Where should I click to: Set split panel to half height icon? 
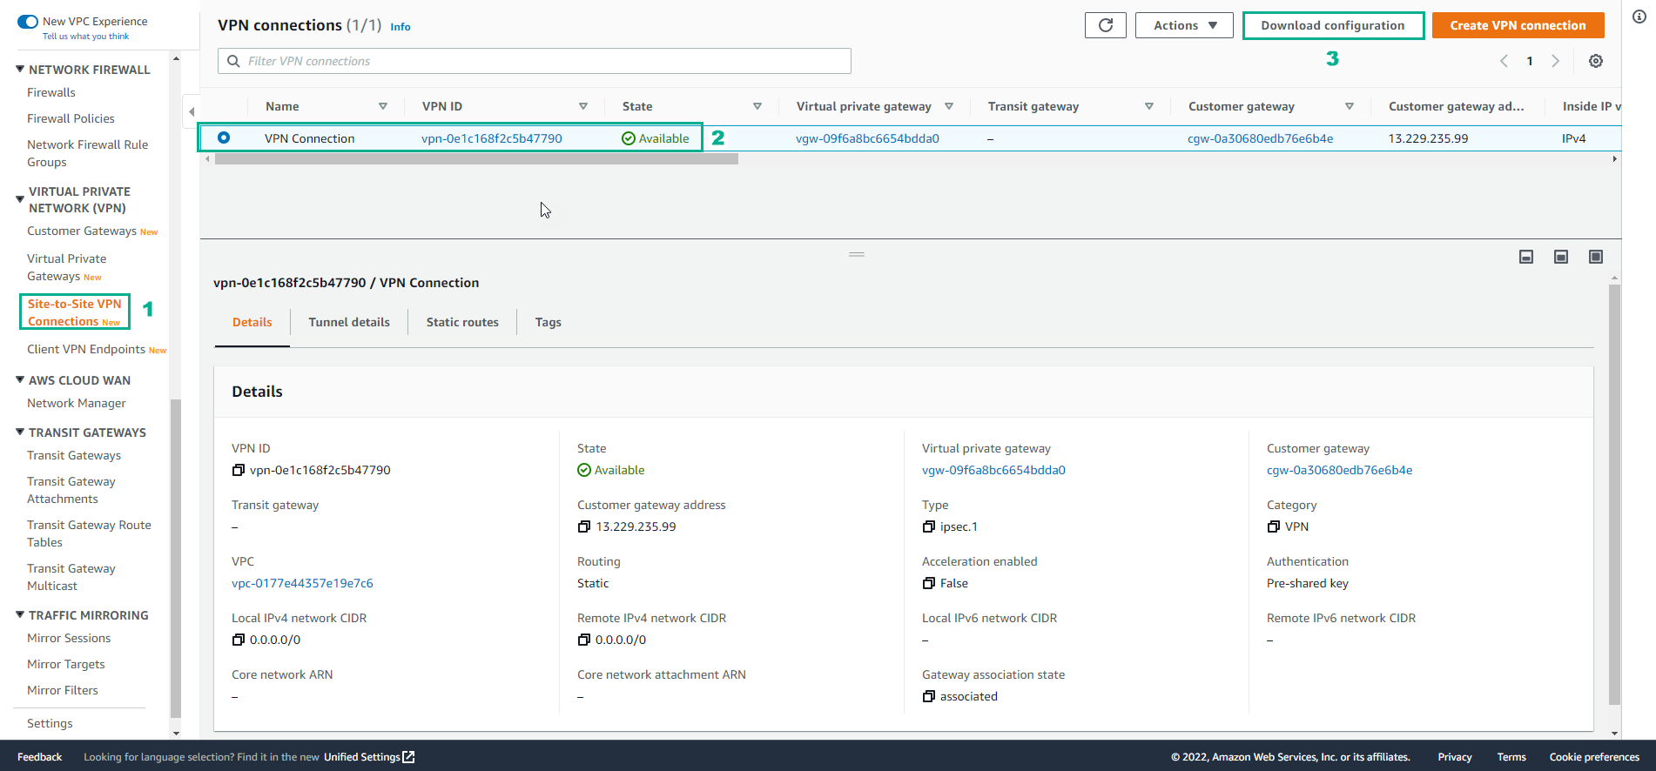coord(1561,257)
